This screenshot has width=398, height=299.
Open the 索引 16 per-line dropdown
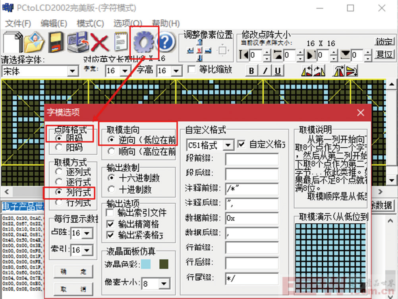(x=87, y=250)
